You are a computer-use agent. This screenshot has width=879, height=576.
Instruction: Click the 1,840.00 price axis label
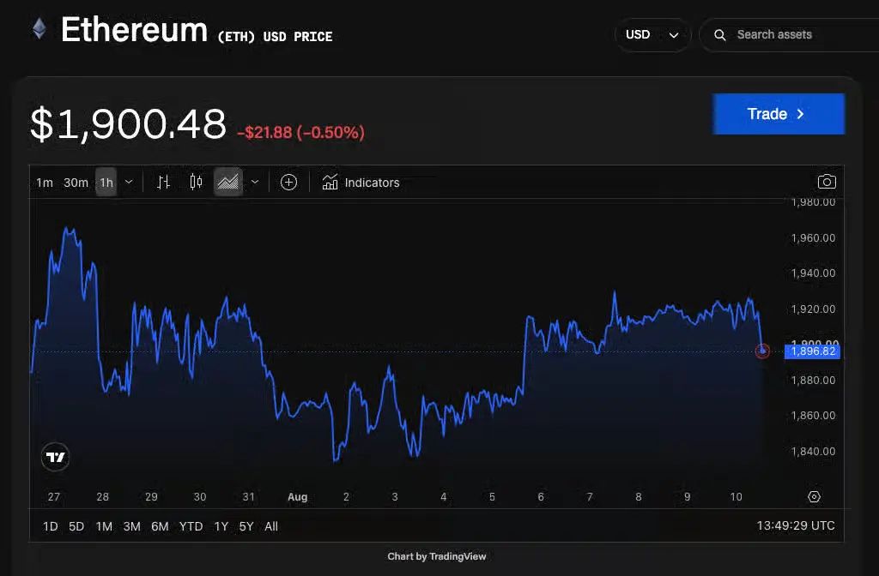[x=813, y=451]
